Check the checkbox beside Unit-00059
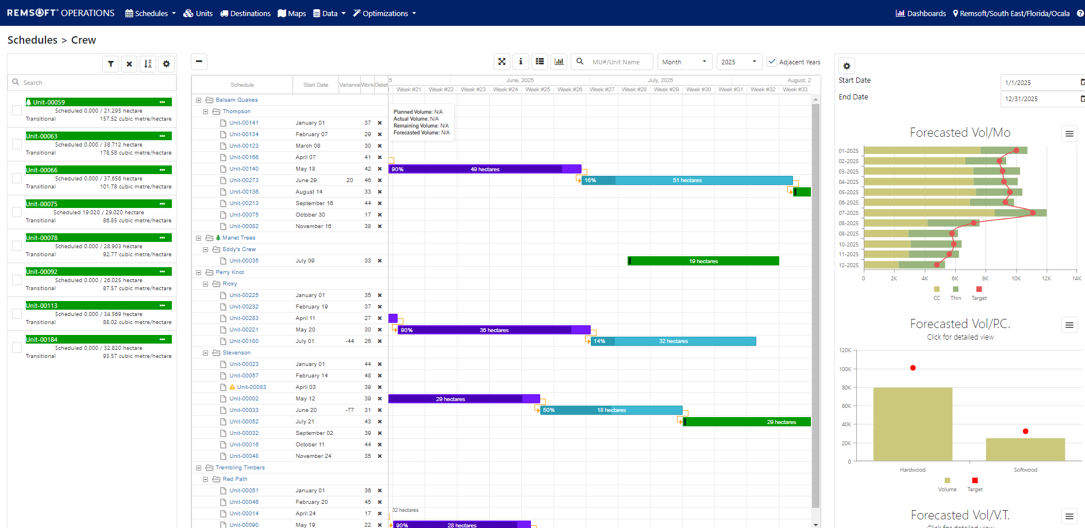 point(16,110)
